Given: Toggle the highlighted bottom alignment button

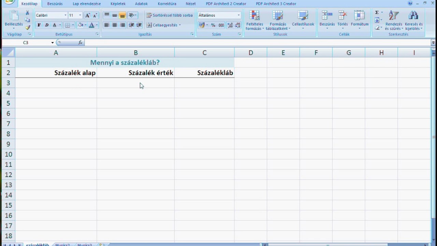Looking at the screenshot, I should coord(122,15).
